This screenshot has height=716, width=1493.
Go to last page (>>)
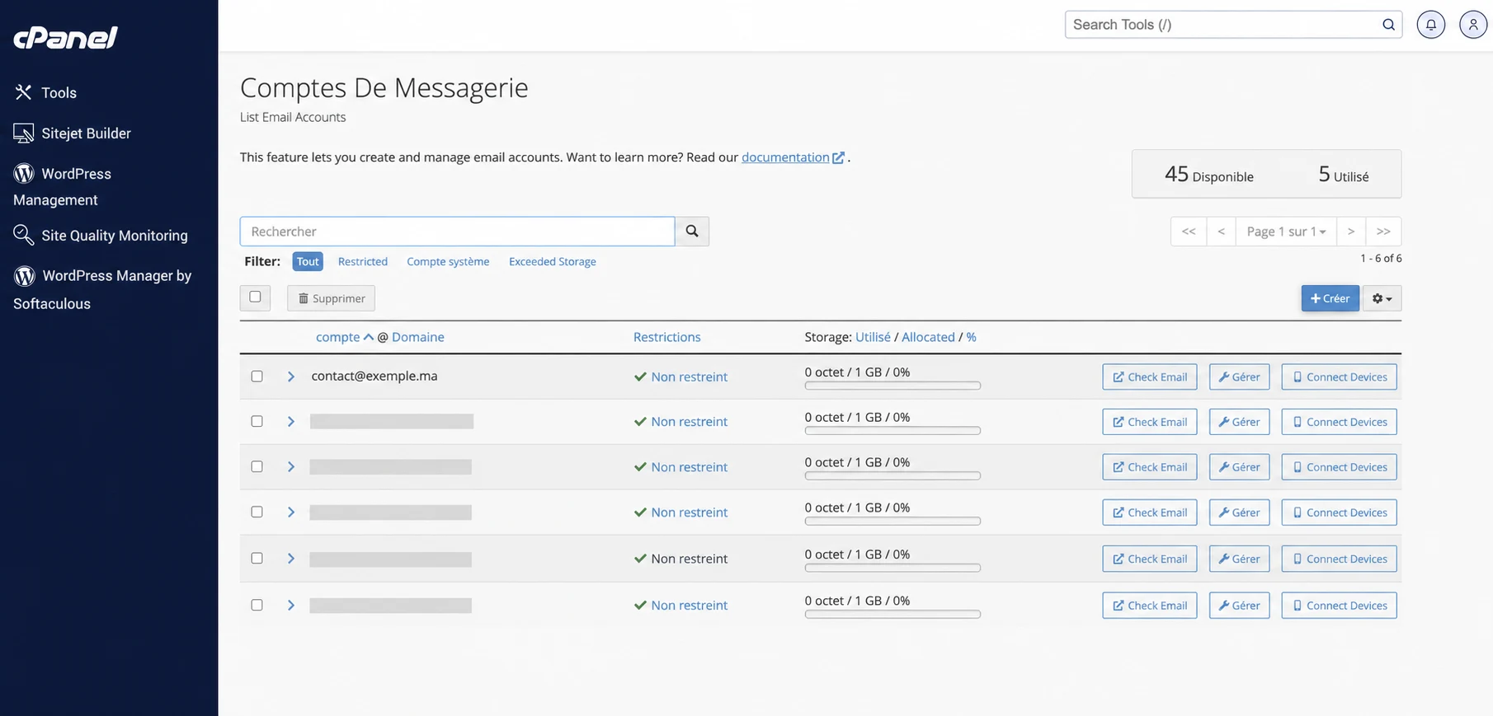coord(1383,232)
